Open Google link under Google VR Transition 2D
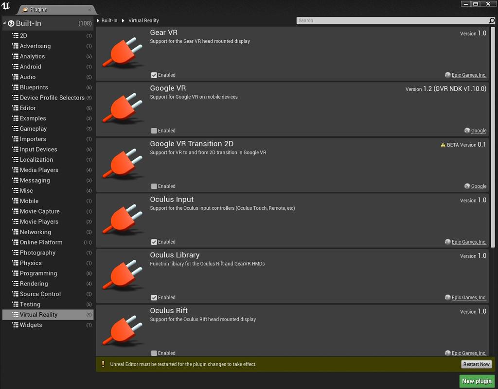 point(479,186)
